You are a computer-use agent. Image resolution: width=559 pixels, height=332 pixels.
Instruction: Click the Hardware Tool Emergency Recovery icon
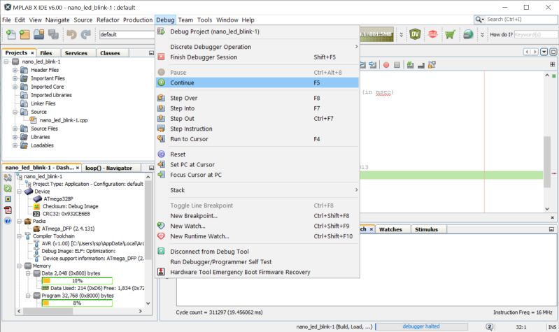(x=161, y=272)
